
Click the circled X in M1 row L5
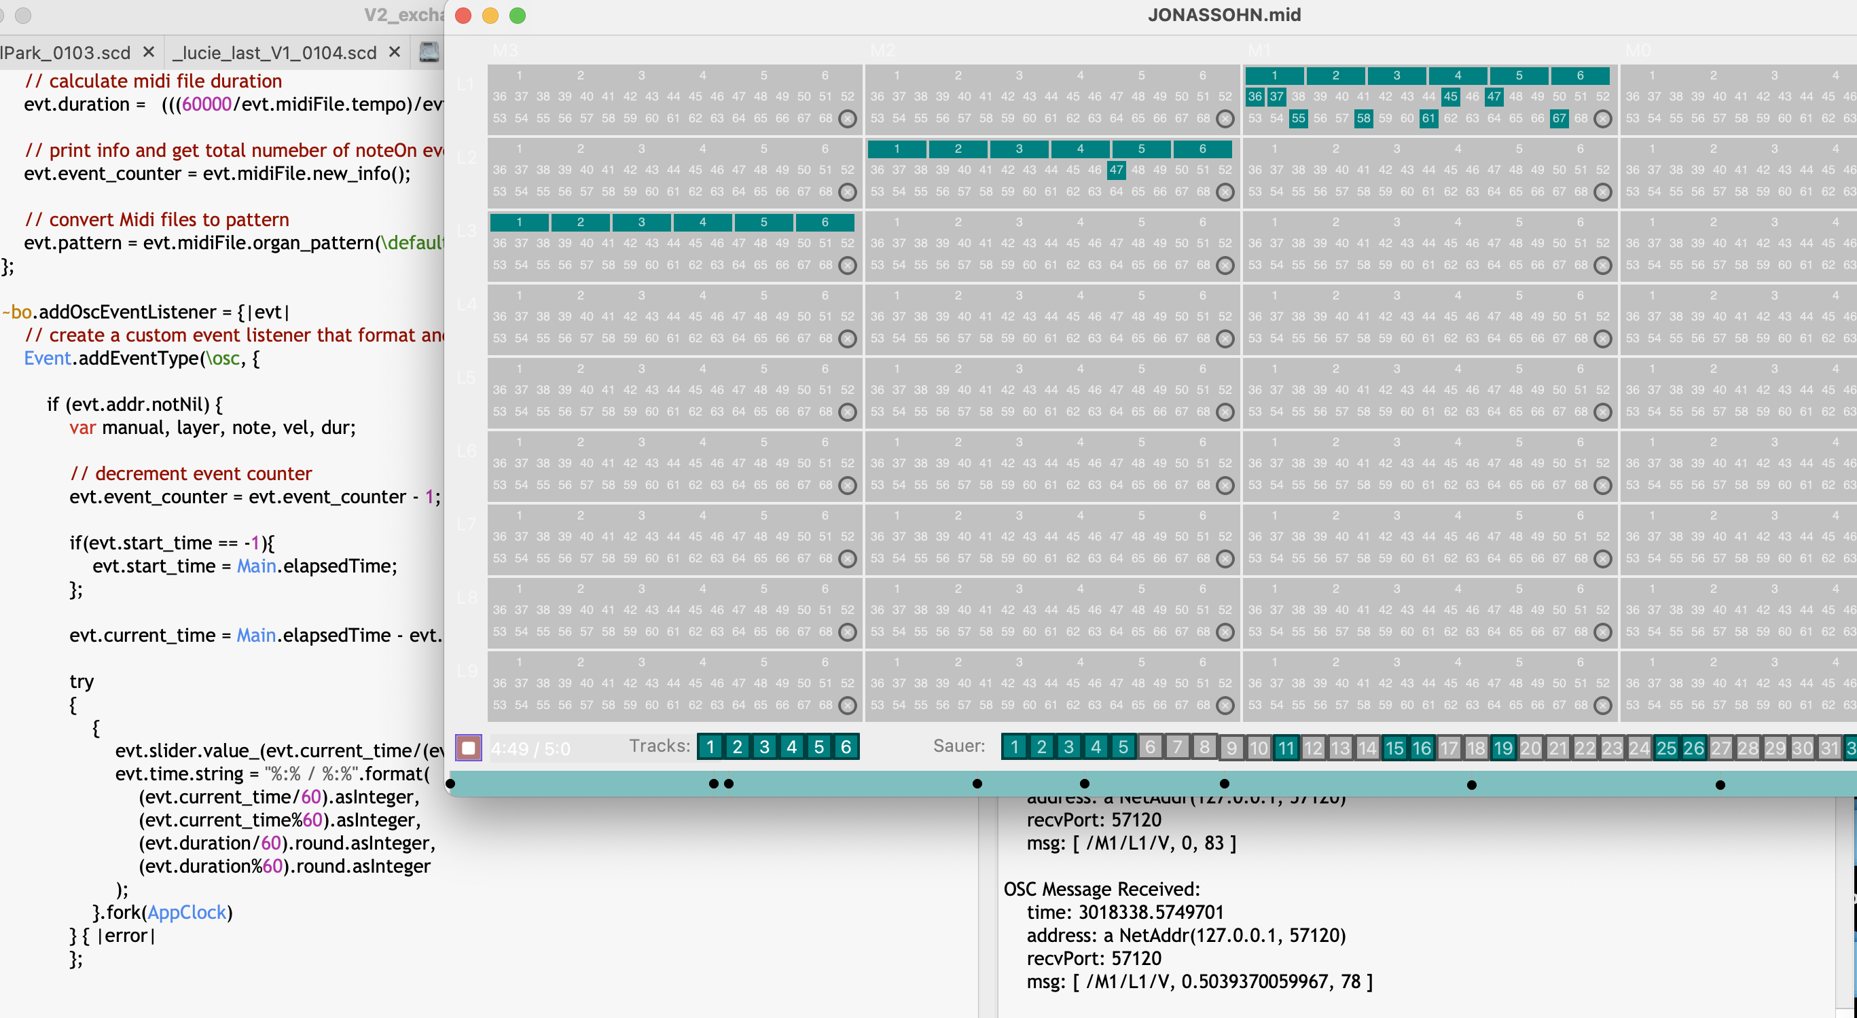tap(1602, 412)
